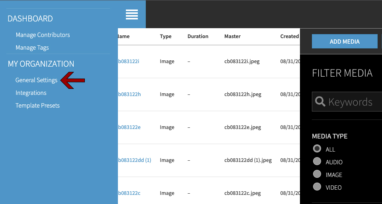
Task: Click the search magnifier icon
Action: [x=320, y=102]
